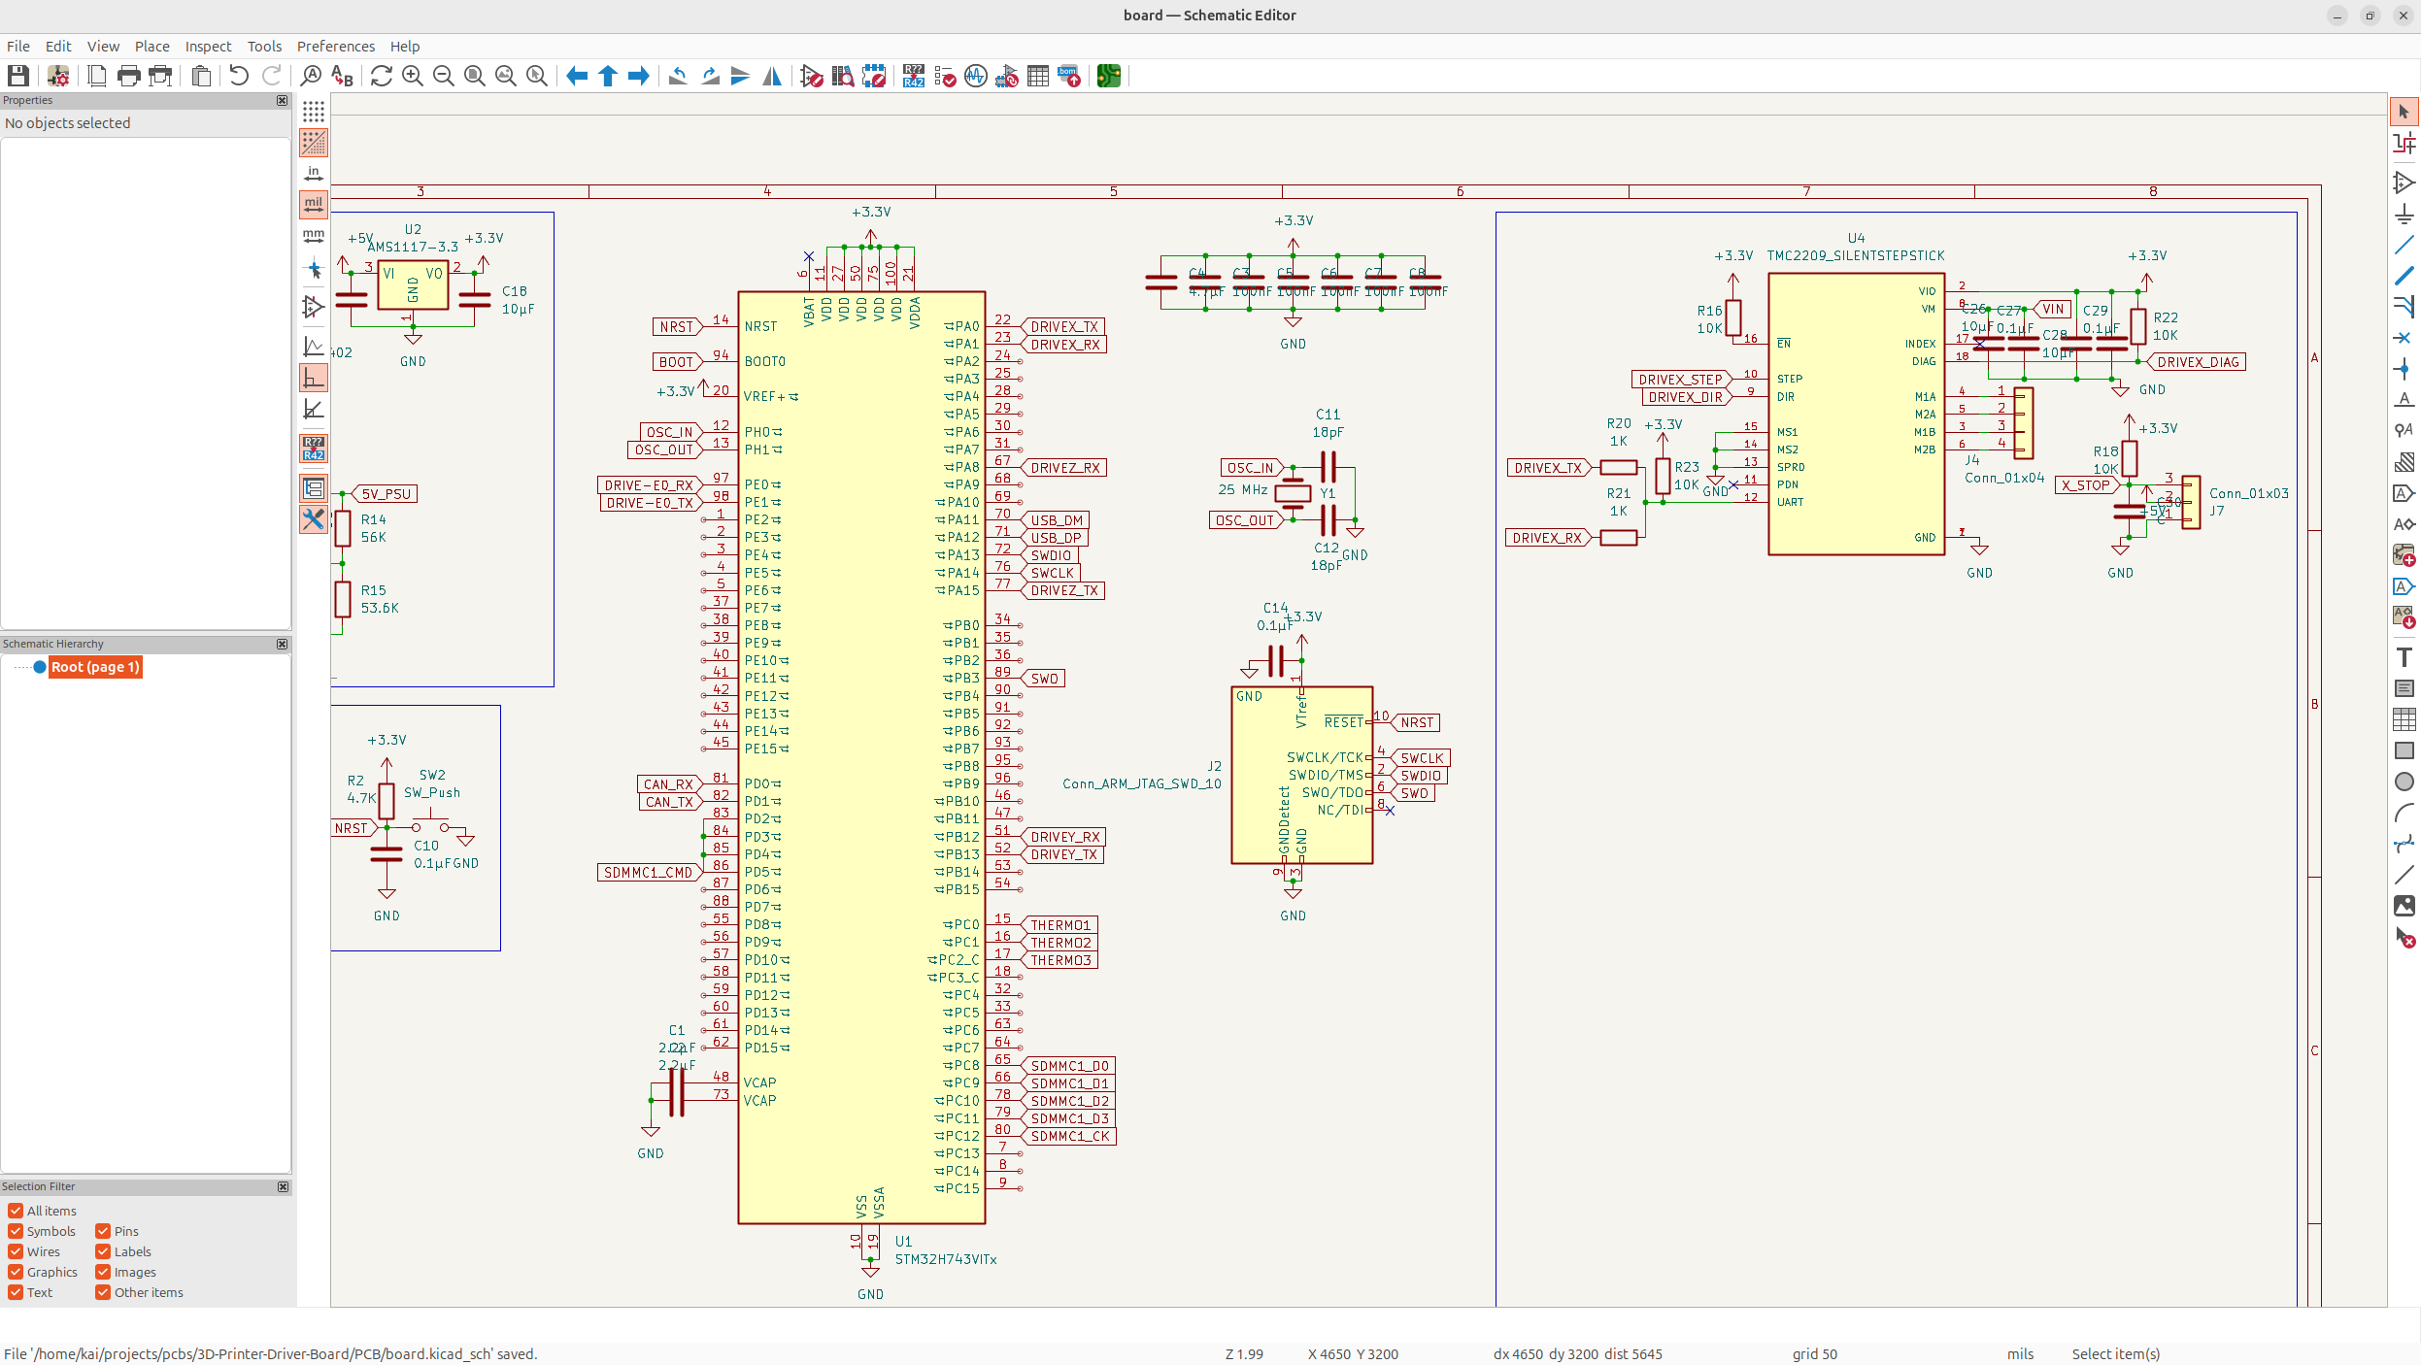
Task: Close the Properties panel
Action: pos(283,100)
